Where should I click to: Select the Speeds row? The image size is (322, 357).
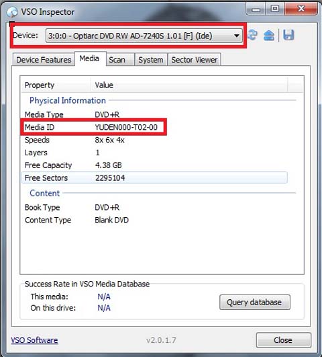coord(154,140)
